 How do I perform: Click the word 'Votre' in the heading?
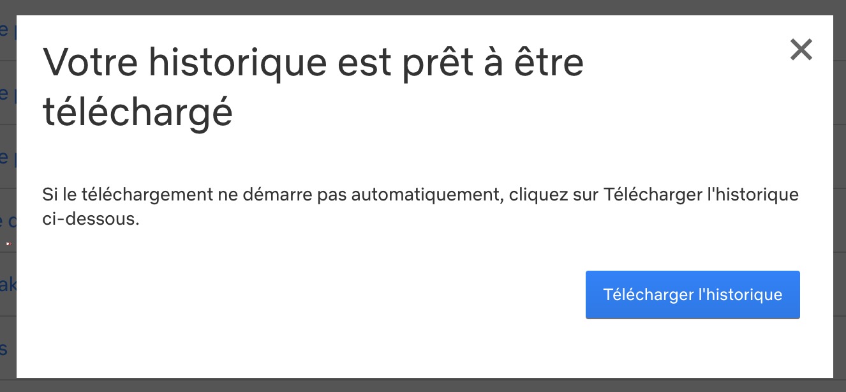88,63
